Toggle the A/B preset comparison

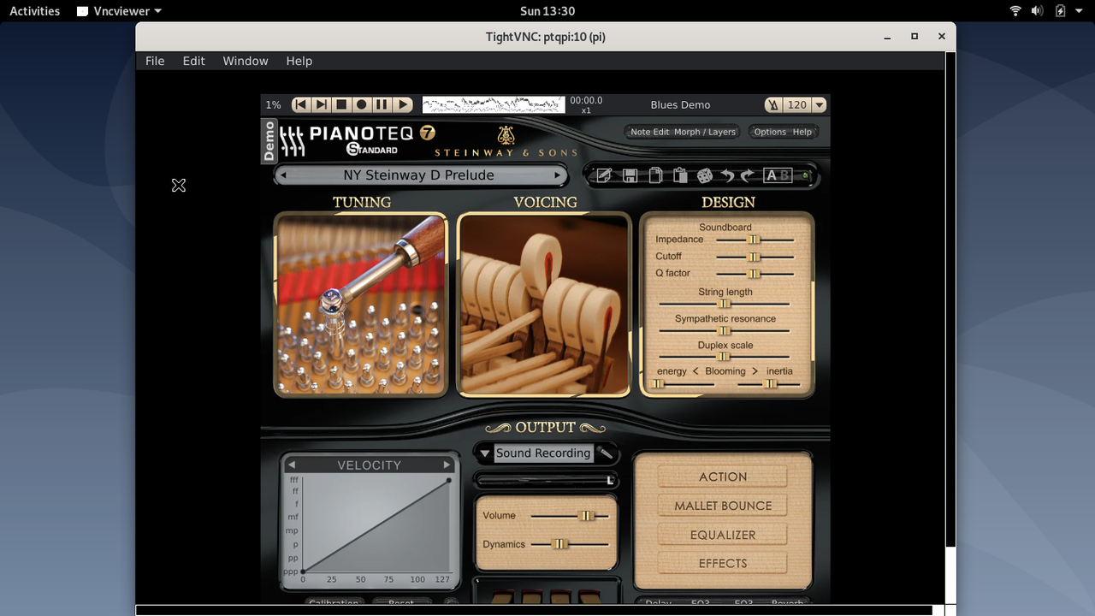pos(778,175)
